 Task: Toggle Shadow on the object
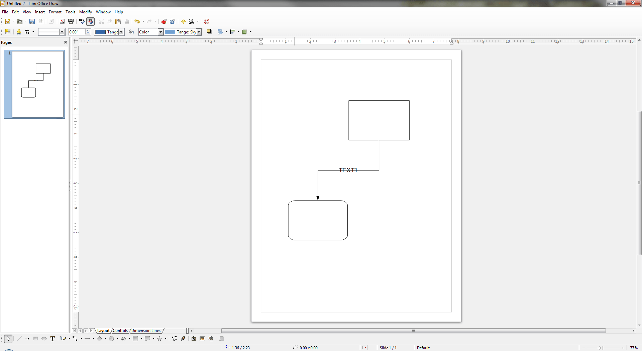(209, 32)
